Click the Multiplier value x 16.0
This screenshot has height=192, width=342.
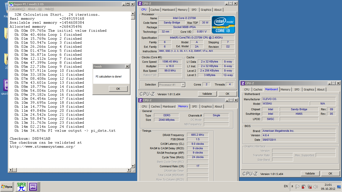[x=170, y=66]
